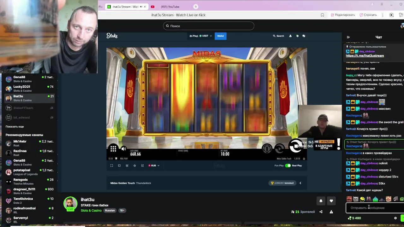The width and height of the screenshot is (404, 227).
Task: Open the tomsku2 big win badge
Action: pyautogui.click(x=283, y=183)
